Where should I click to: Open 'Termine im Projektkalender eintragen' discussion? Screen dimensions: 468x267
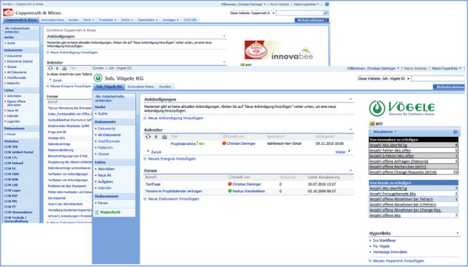174,191
